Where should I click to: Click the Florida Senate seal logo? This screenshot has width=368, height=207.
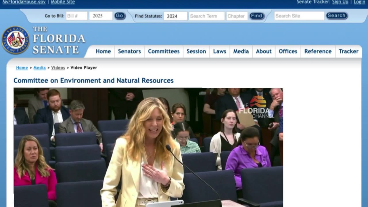tap(16, 40)
